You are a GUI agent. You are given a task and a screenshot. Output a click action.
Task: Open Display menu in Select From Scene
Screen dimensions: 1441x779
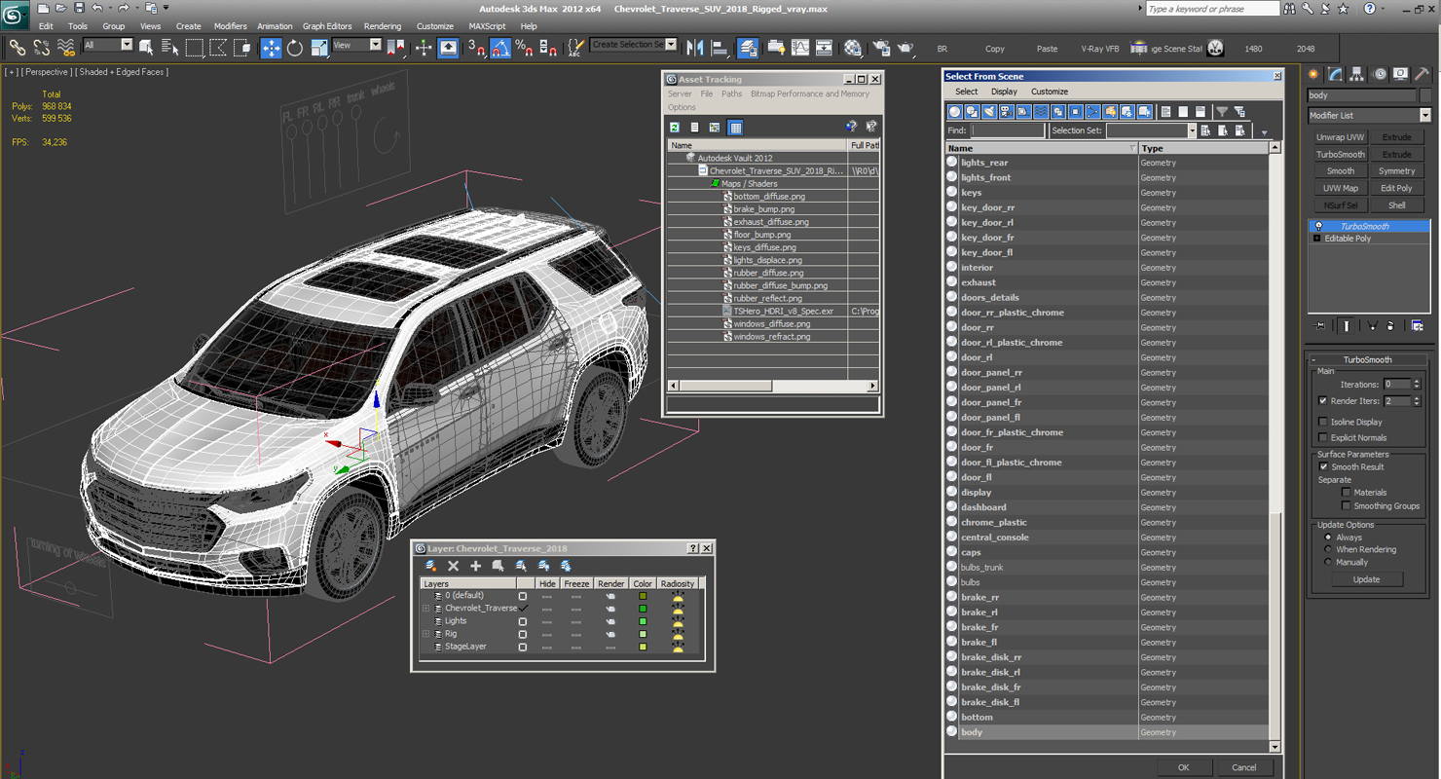[x=1004, y=92]
